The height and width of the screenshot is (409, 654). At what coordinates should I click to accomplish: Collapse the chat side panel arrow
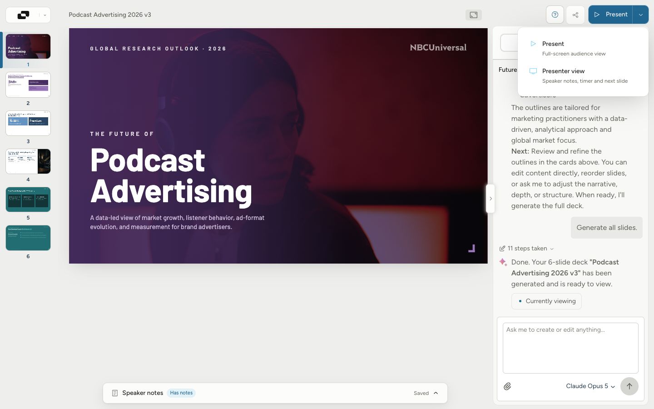click(490, 199)
